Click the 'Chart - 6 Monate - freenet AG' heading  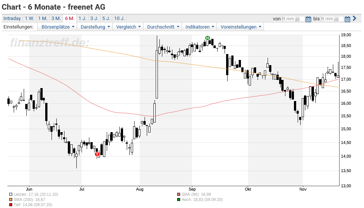coord(54,7)
